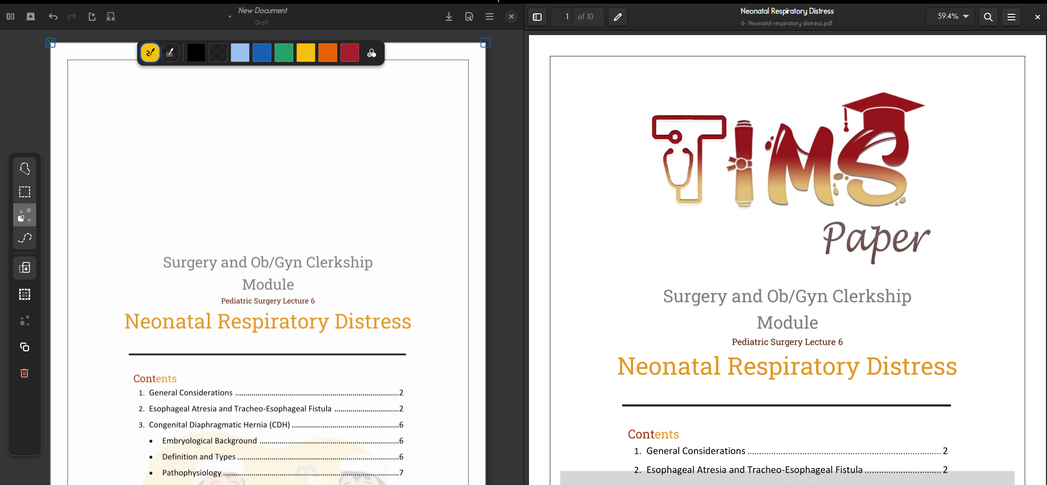Image resolution: width=1047 pixels, height=485 pixels.
Task: Click the 'of 10' page count label
Action: click(x=585, y=17)
